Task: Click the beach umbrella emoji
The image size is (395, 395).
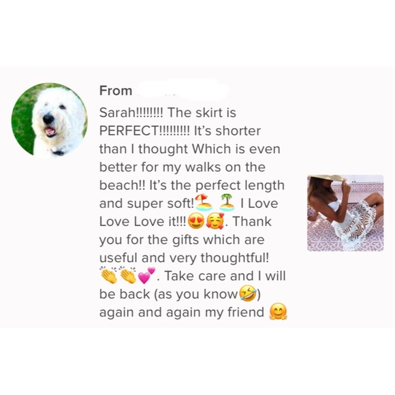Action: coord(204,202)
